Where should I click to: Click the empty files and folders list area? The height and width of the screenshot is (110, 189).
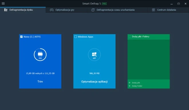(x=149, y=60)
